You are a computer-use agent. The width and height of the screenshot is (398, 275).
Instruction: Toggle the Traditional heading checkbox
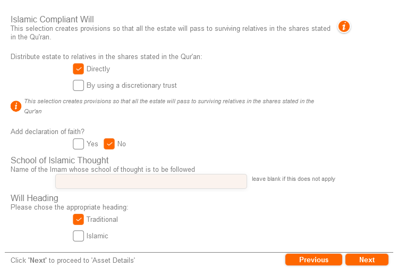coord(79,219)
